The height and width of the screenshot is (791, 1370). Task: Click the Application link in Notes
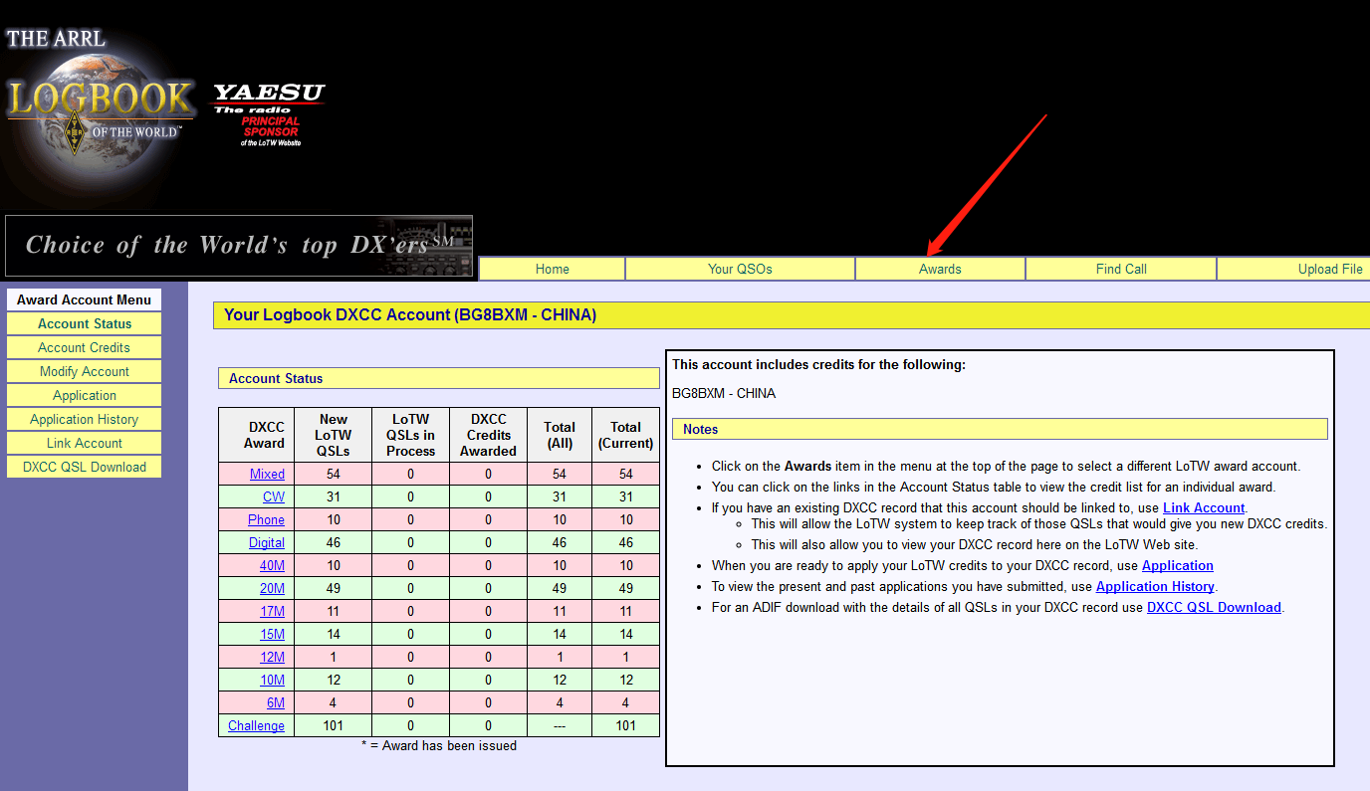1178,566
